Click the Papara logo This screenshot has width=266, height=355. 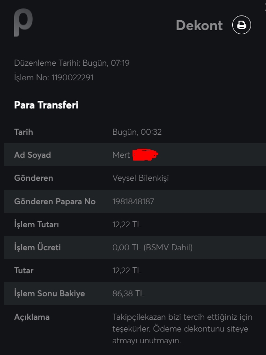click(23, 23)
